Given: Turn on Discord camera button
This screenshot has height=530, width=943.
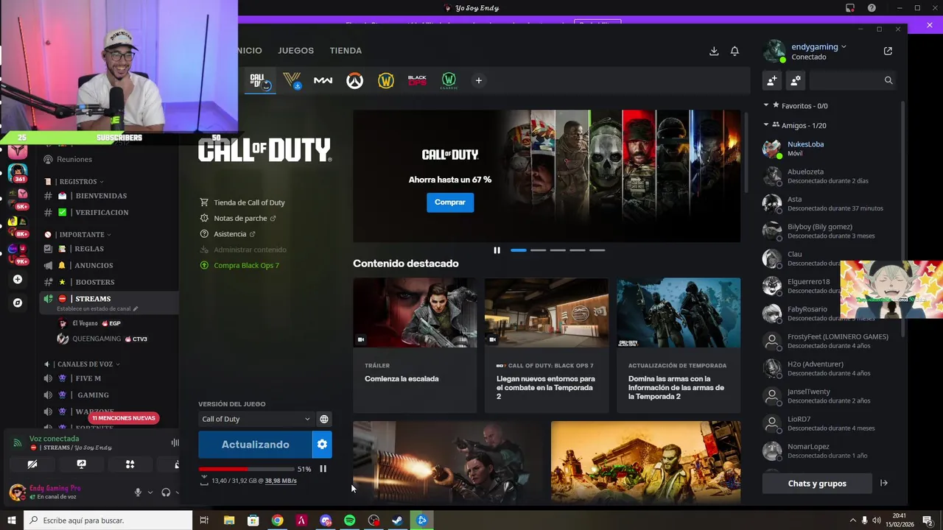Looking at the screenshot, I should pyautogui.click(x=32, y=464).
